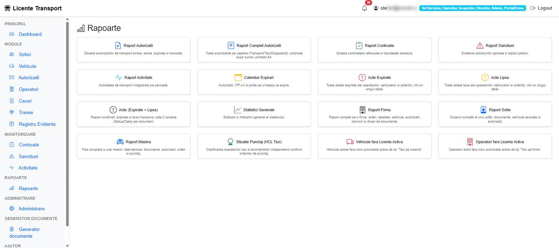Click the Statistici Generale chart icon

237,110
